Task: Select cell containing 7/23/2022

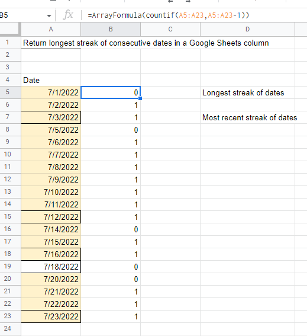Action: (x=51, y=316)
